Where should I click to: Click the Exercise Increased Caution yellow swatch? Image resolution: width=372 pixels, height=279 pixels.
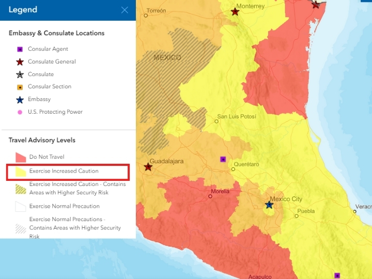[21, 172]
